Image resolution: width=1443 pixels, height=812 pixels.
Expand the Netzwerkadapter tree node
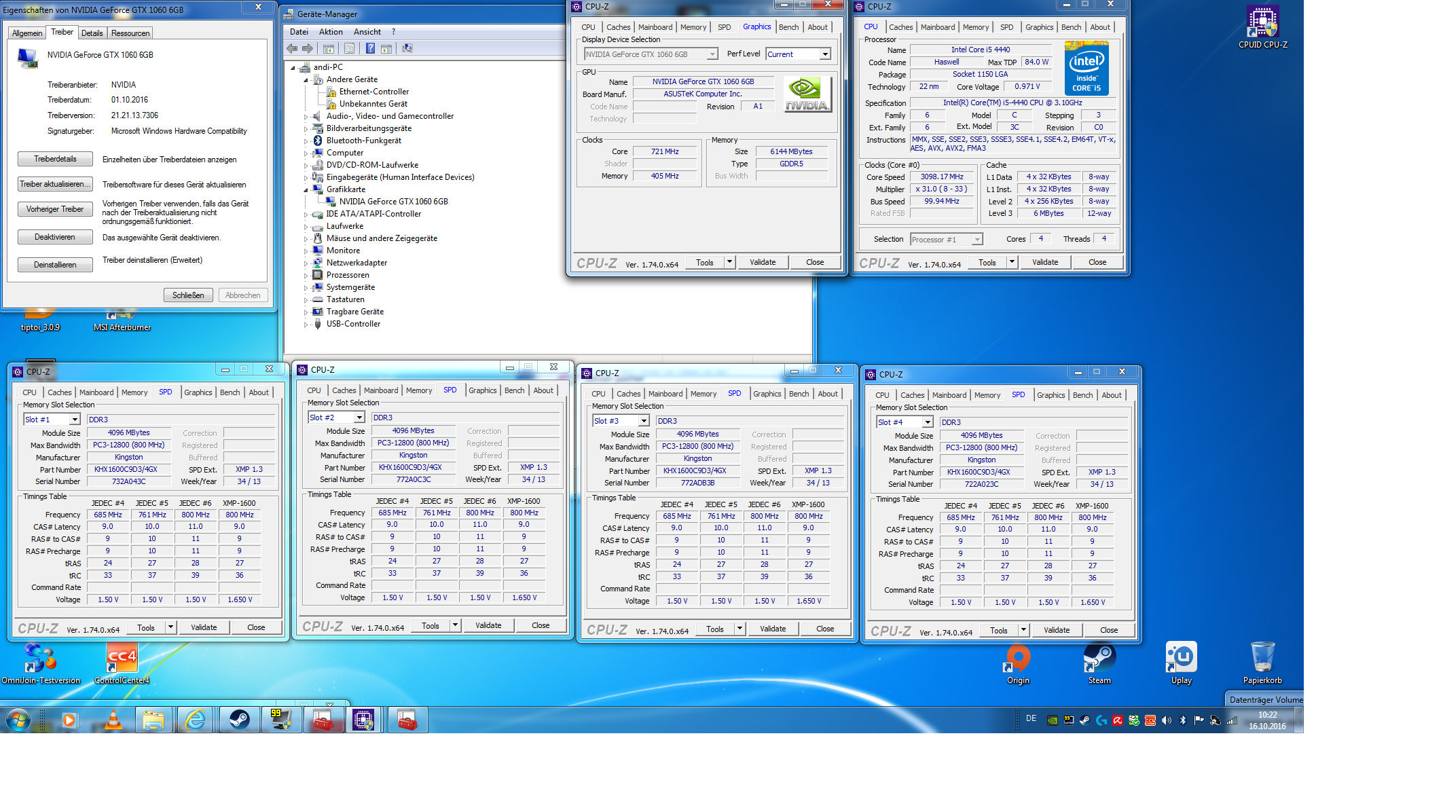click(306, 263)
